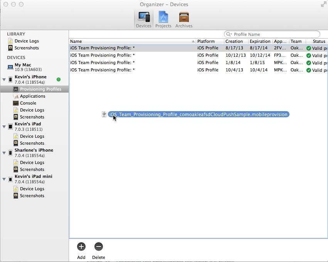Click the Delete minus button
The image size is (328, 262).
tap(98, 247)
